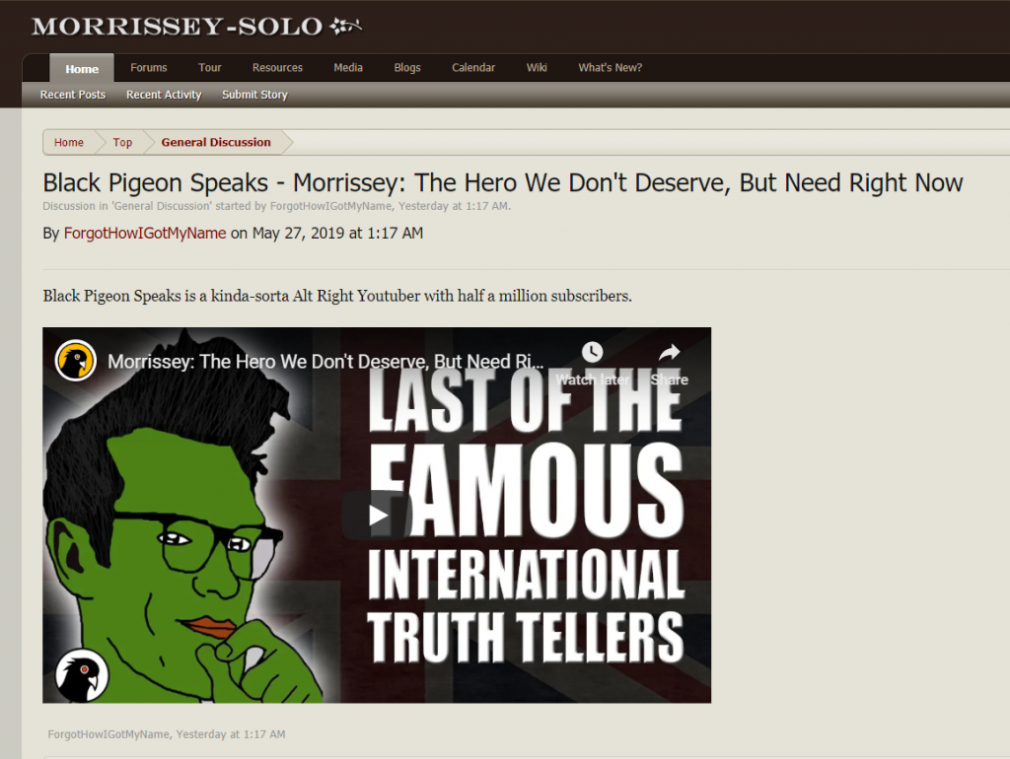
Task: Click the General Discussion breadcrumb
Action: (x=216, y=142)
